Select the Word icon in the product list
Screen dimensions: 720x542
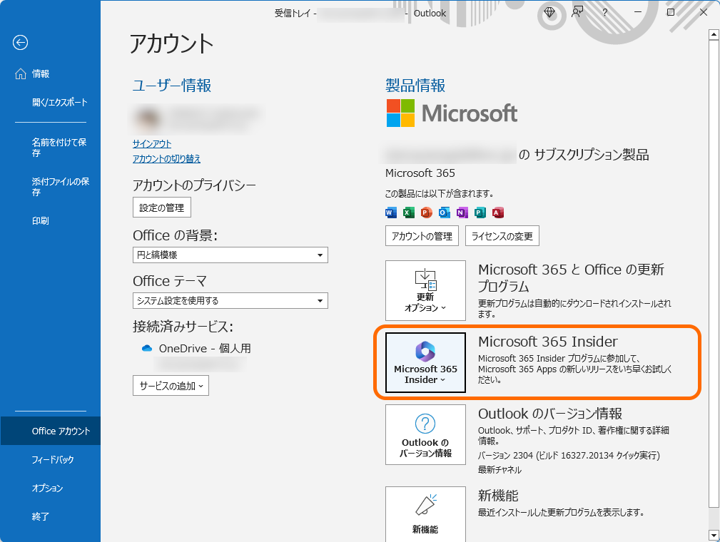tap(390, 212)
